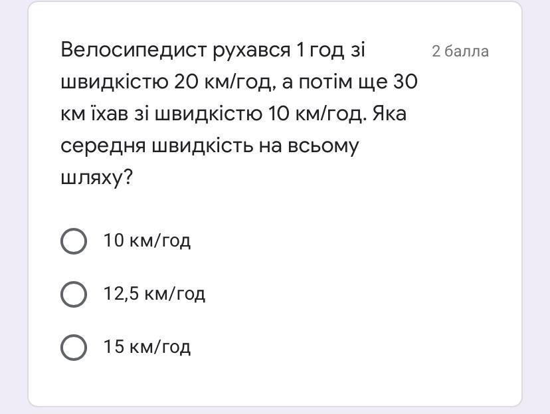Click the word "середня" in the question
This screenshot has height=414, width=550.
pos(103,146)
